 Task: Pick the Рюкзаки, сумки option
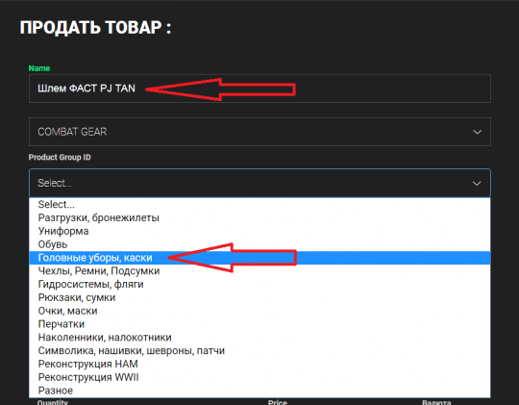click(x=259, y=297)
